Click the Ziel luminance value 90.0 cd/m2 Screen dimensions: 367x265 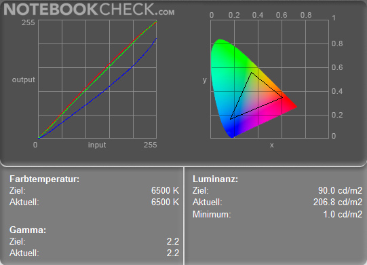[x=340, y=190]
